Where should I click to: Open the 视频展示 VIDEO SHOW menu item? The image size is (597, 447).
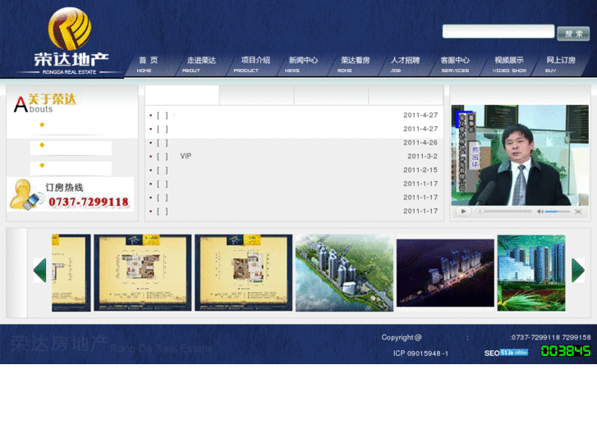click(x=509, y=64)
